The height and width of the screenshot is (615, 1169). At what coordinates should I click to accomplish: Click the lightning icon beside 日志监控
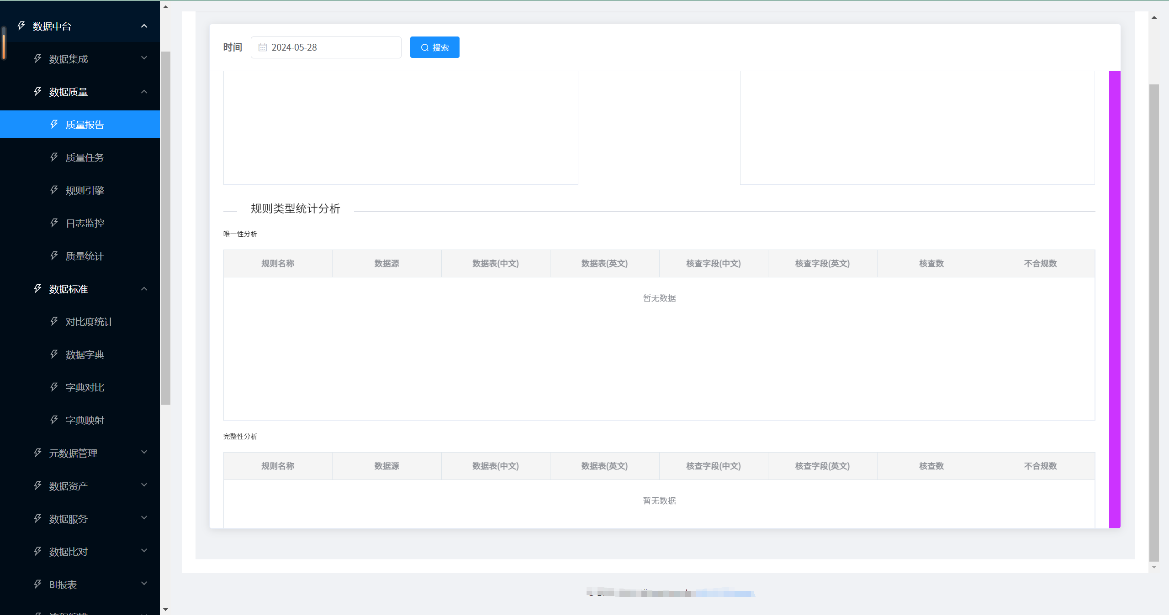coord(54,223)
